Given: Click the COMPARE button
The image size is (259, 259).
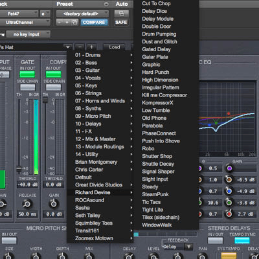Looking at the screenshot, I should pyautogui.click(x=94, y=22).
